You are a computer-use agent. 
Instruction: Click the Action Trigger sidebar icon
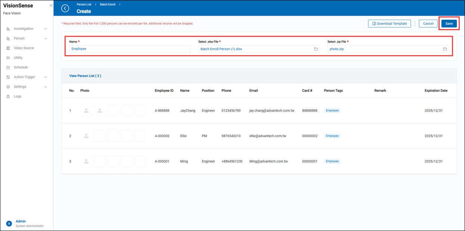click(9, 77)
